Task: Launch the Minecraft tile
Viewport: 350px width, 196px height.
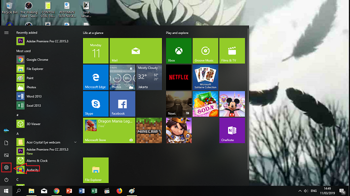Action: (149, 130)
